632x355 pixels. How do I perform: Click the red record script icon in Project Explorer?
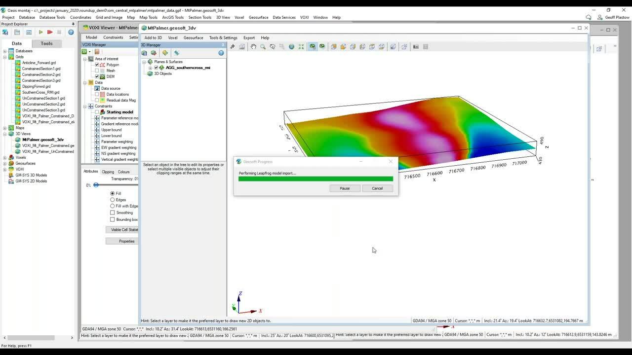[x=50, y=33]
